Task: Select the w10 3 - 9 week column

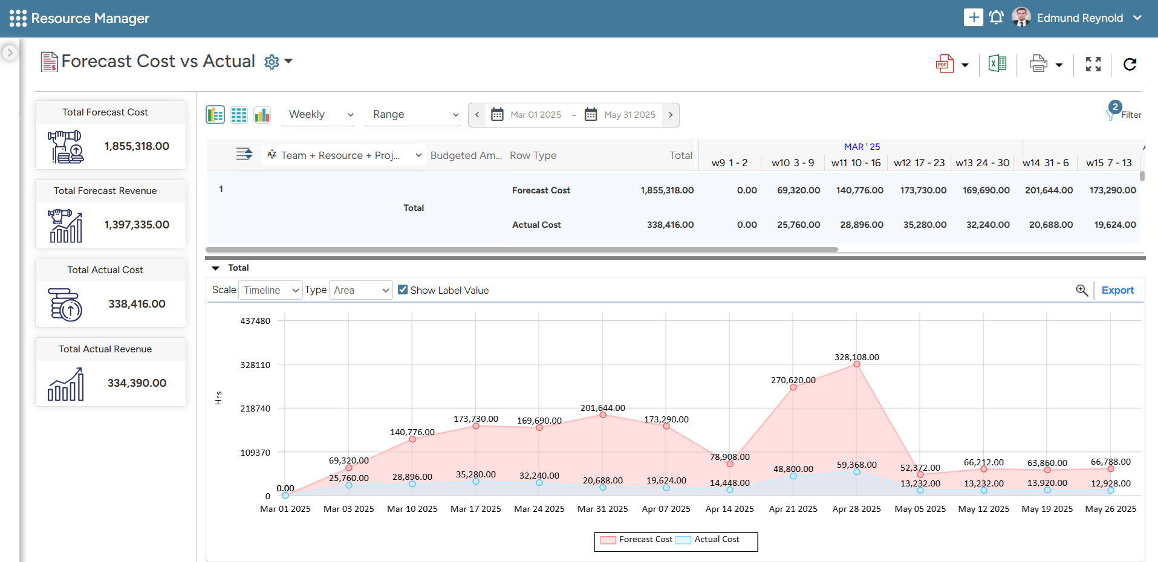Action: coord(793,163)
